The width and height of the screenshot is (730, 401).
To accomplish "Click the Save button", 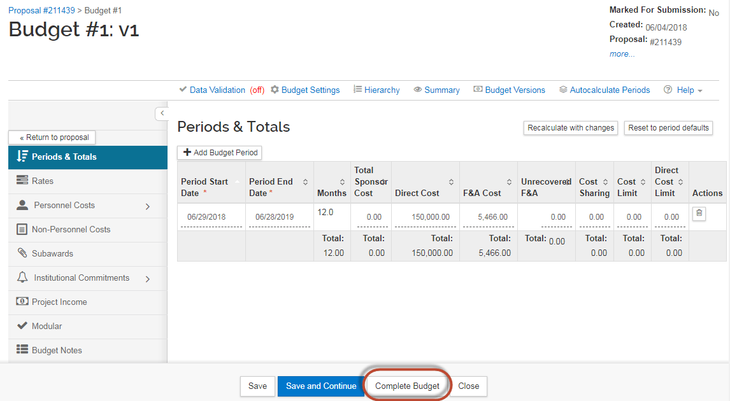I will point(257,386).
